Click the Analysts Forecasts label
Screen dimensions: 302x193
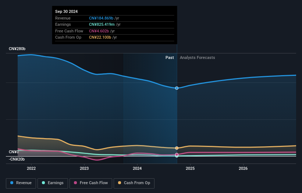[198, 57]
